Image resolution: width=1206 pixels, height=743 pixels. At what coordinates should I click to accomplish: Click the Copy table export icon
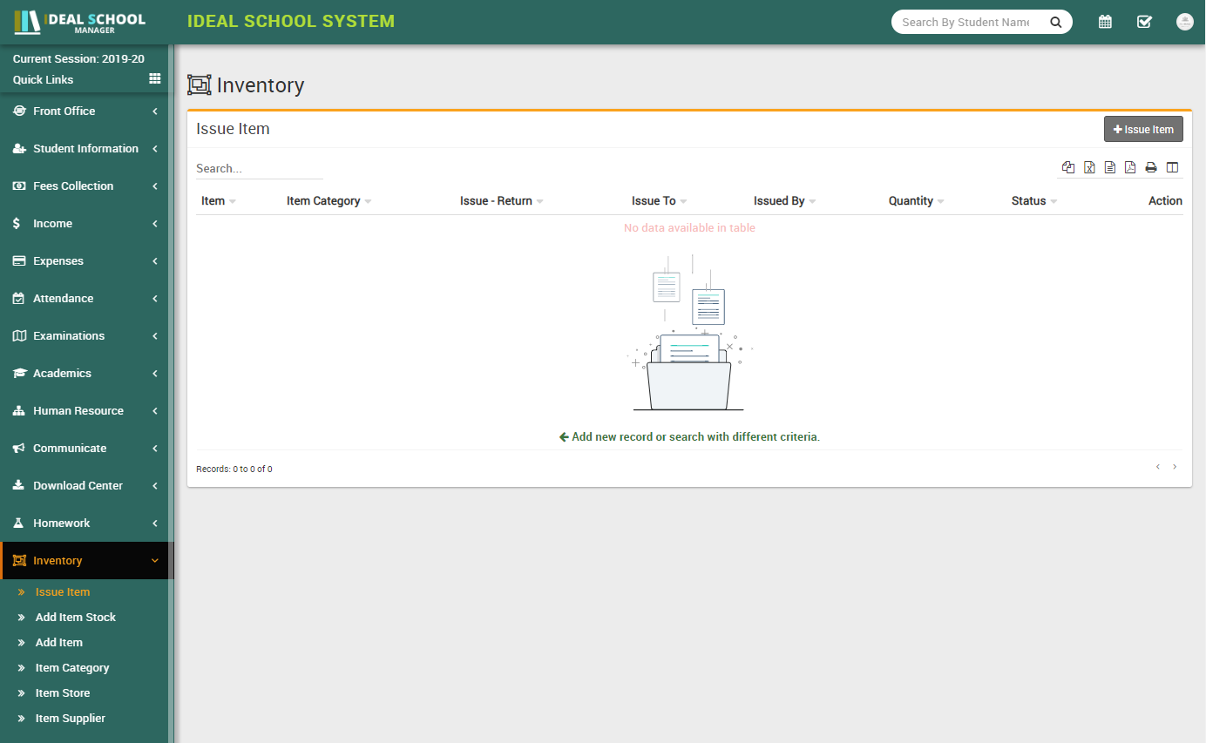tap(1068, 167)
